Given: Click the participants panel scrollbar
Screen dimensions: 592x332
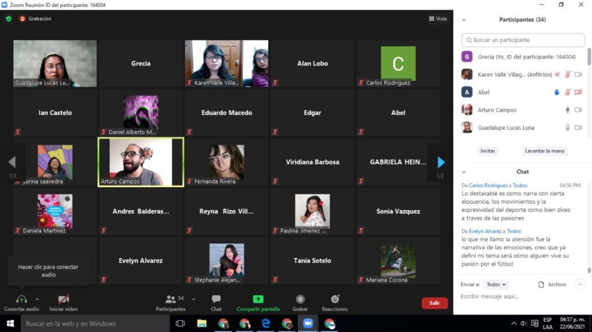Looking at the screenshot, I should 589,57.
